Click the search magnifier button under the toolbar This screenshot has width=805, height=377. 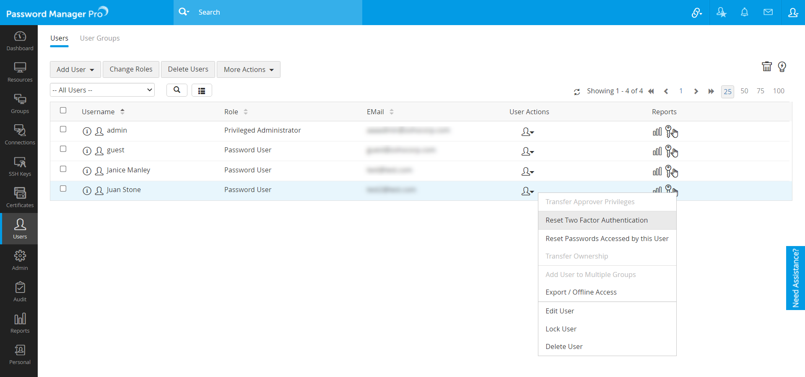click(177, 90)
